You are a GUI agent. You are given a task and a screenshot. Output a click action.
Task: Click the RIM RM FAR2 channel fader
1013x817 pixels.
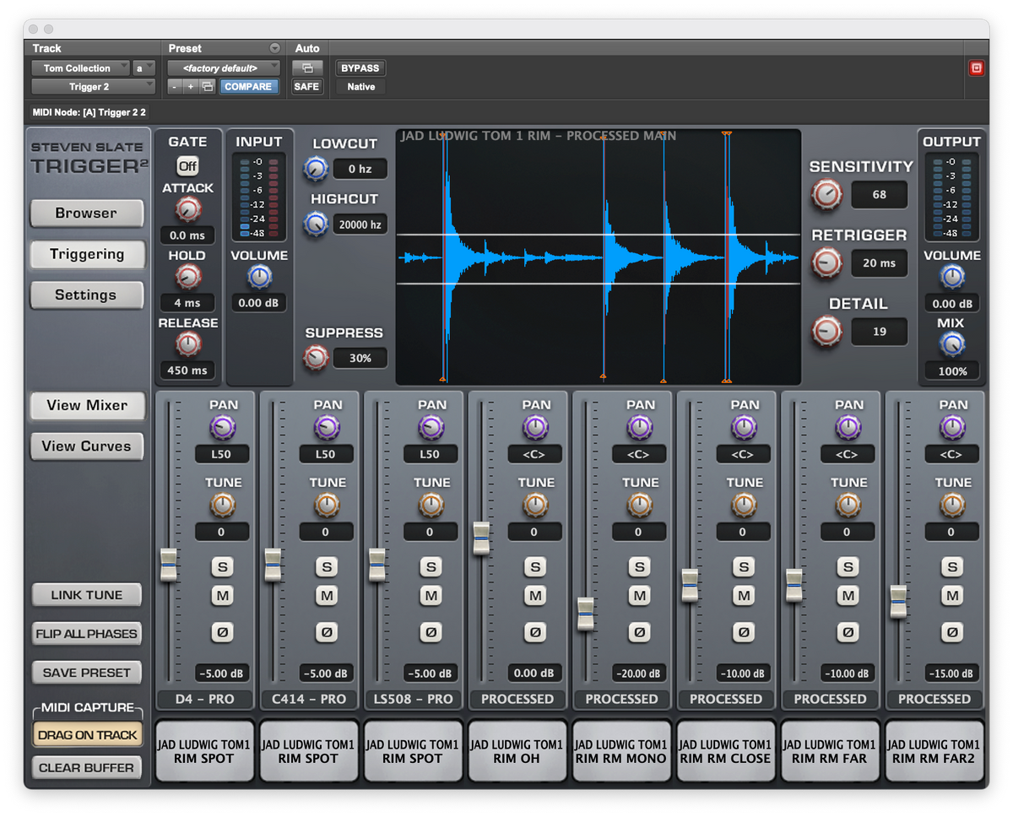[898, 601]
